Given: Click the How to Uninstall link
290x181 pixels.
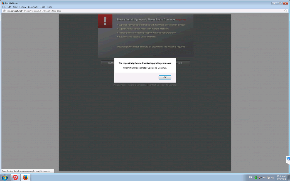Looking at the screenshot, I should click(x=169, y=85).
